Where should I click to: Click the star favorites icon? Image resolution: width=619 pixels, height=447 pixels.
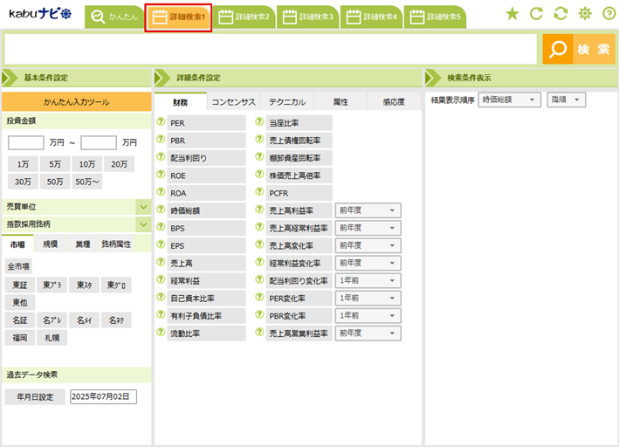tap(512, 14)
